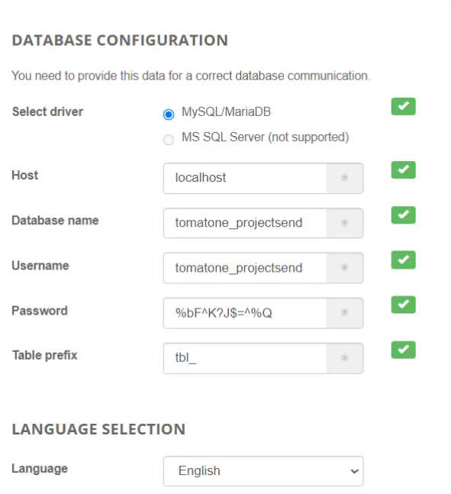451x494 pixels.
Task: Click green check icon next to Username
Action: [x=403, y=260]
